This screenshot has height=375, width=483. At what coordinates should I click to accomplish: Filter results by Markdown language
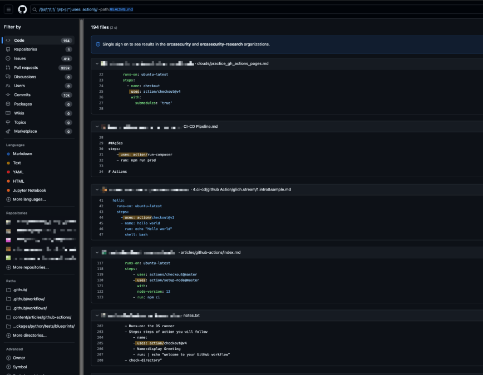pos(22,154)
